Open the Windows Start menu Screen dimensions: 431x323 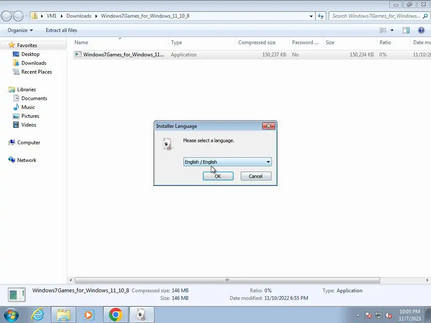11,315
